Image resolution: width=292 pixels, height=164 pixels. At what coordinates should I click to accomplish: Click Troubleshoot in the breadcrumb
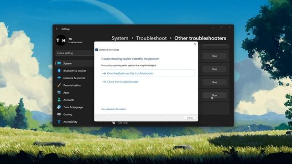151,38
